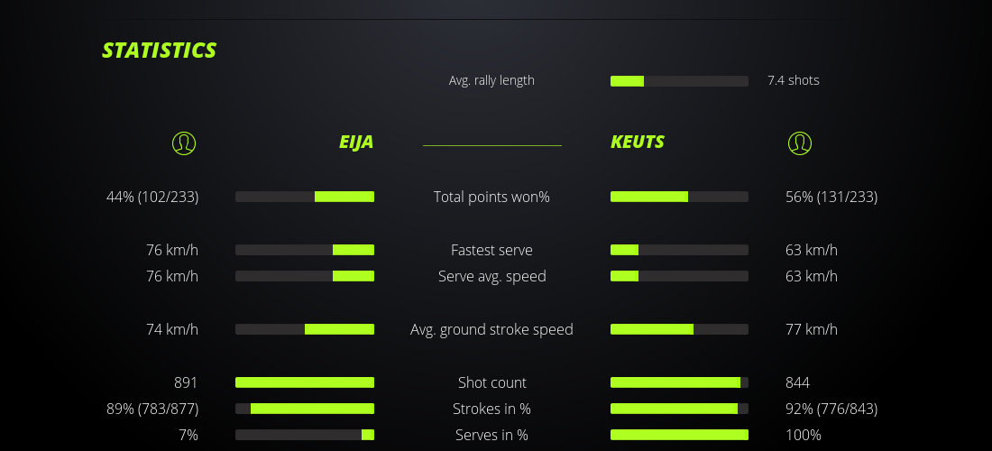Click the average rally length bar

pos(679,81)
